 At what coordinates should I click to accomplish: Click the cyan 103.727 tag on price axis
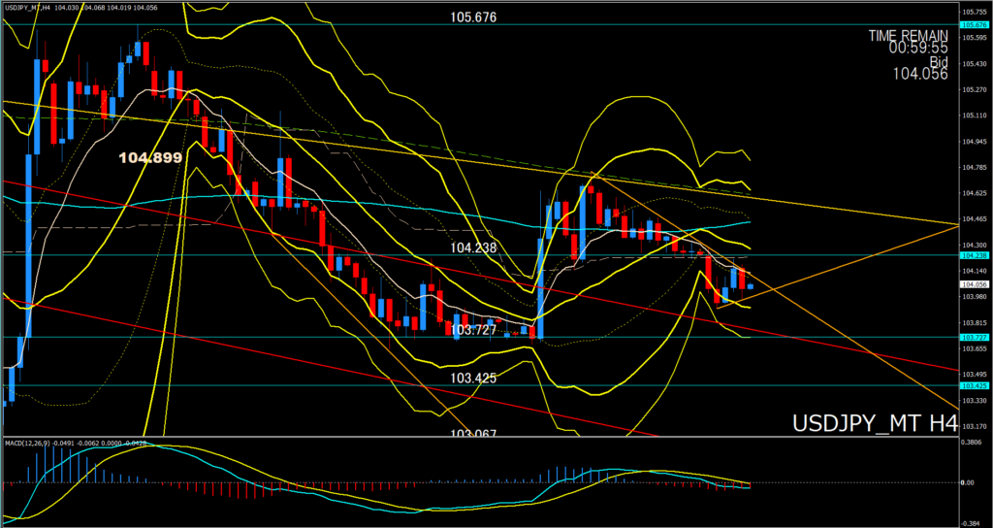(x=973, y=337)
